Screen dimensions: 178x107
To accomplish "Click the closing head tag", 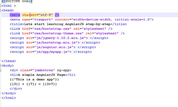I will (9, 61).
